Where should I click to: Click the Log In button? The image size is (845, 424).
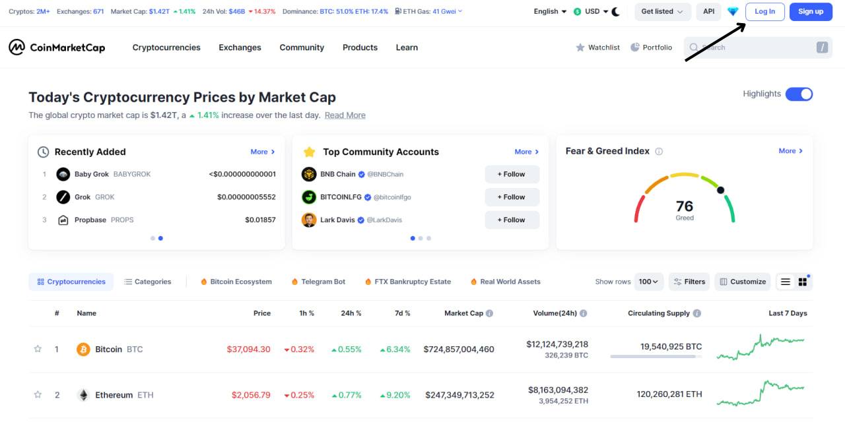tap(765, 11)
